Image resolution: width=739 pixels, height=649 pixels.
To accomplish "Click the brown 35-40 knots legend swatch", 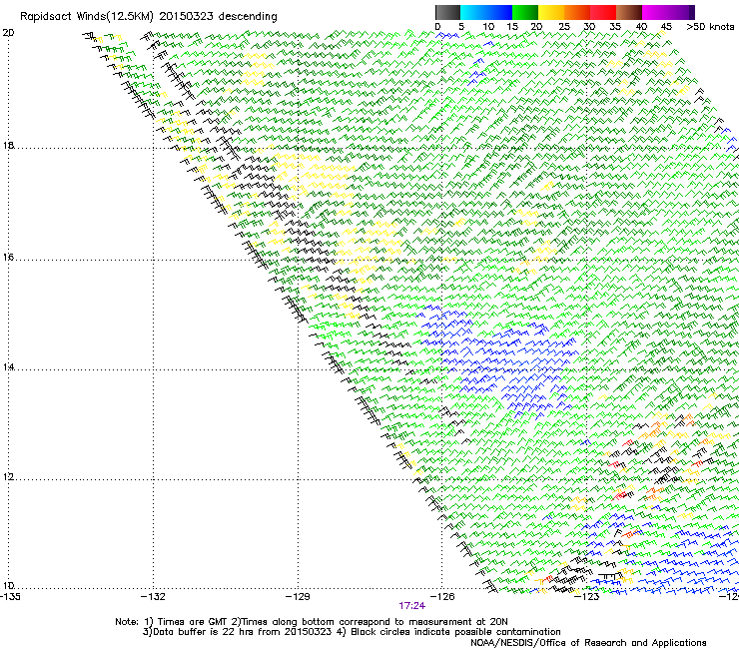I will (629, 12).
